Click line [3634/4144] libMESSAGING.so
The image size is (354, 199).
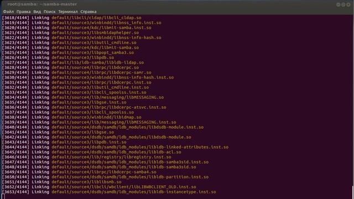(83, 97)
